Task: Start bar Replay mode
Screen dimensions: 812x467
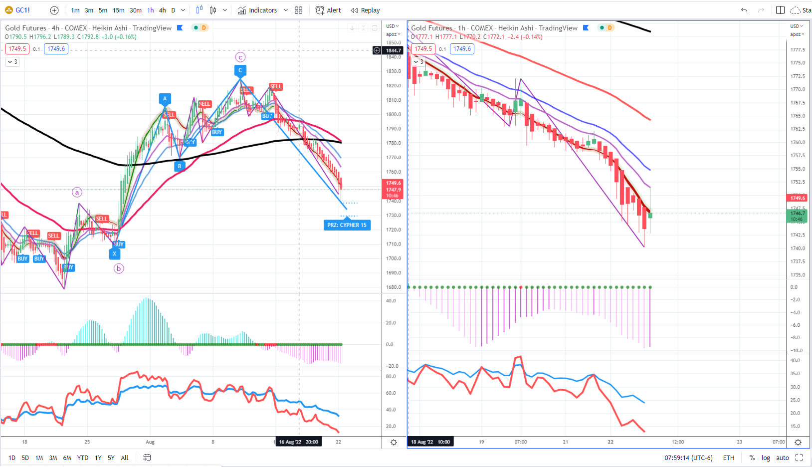Action: [x=365, y=10]
